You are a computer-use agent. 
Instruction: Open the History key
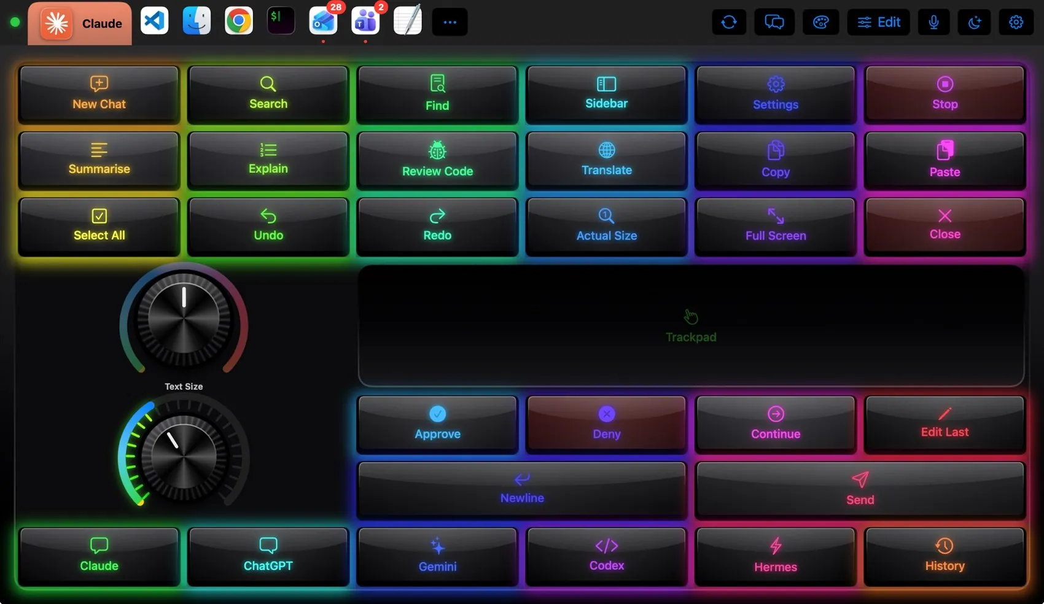point(945,556)
